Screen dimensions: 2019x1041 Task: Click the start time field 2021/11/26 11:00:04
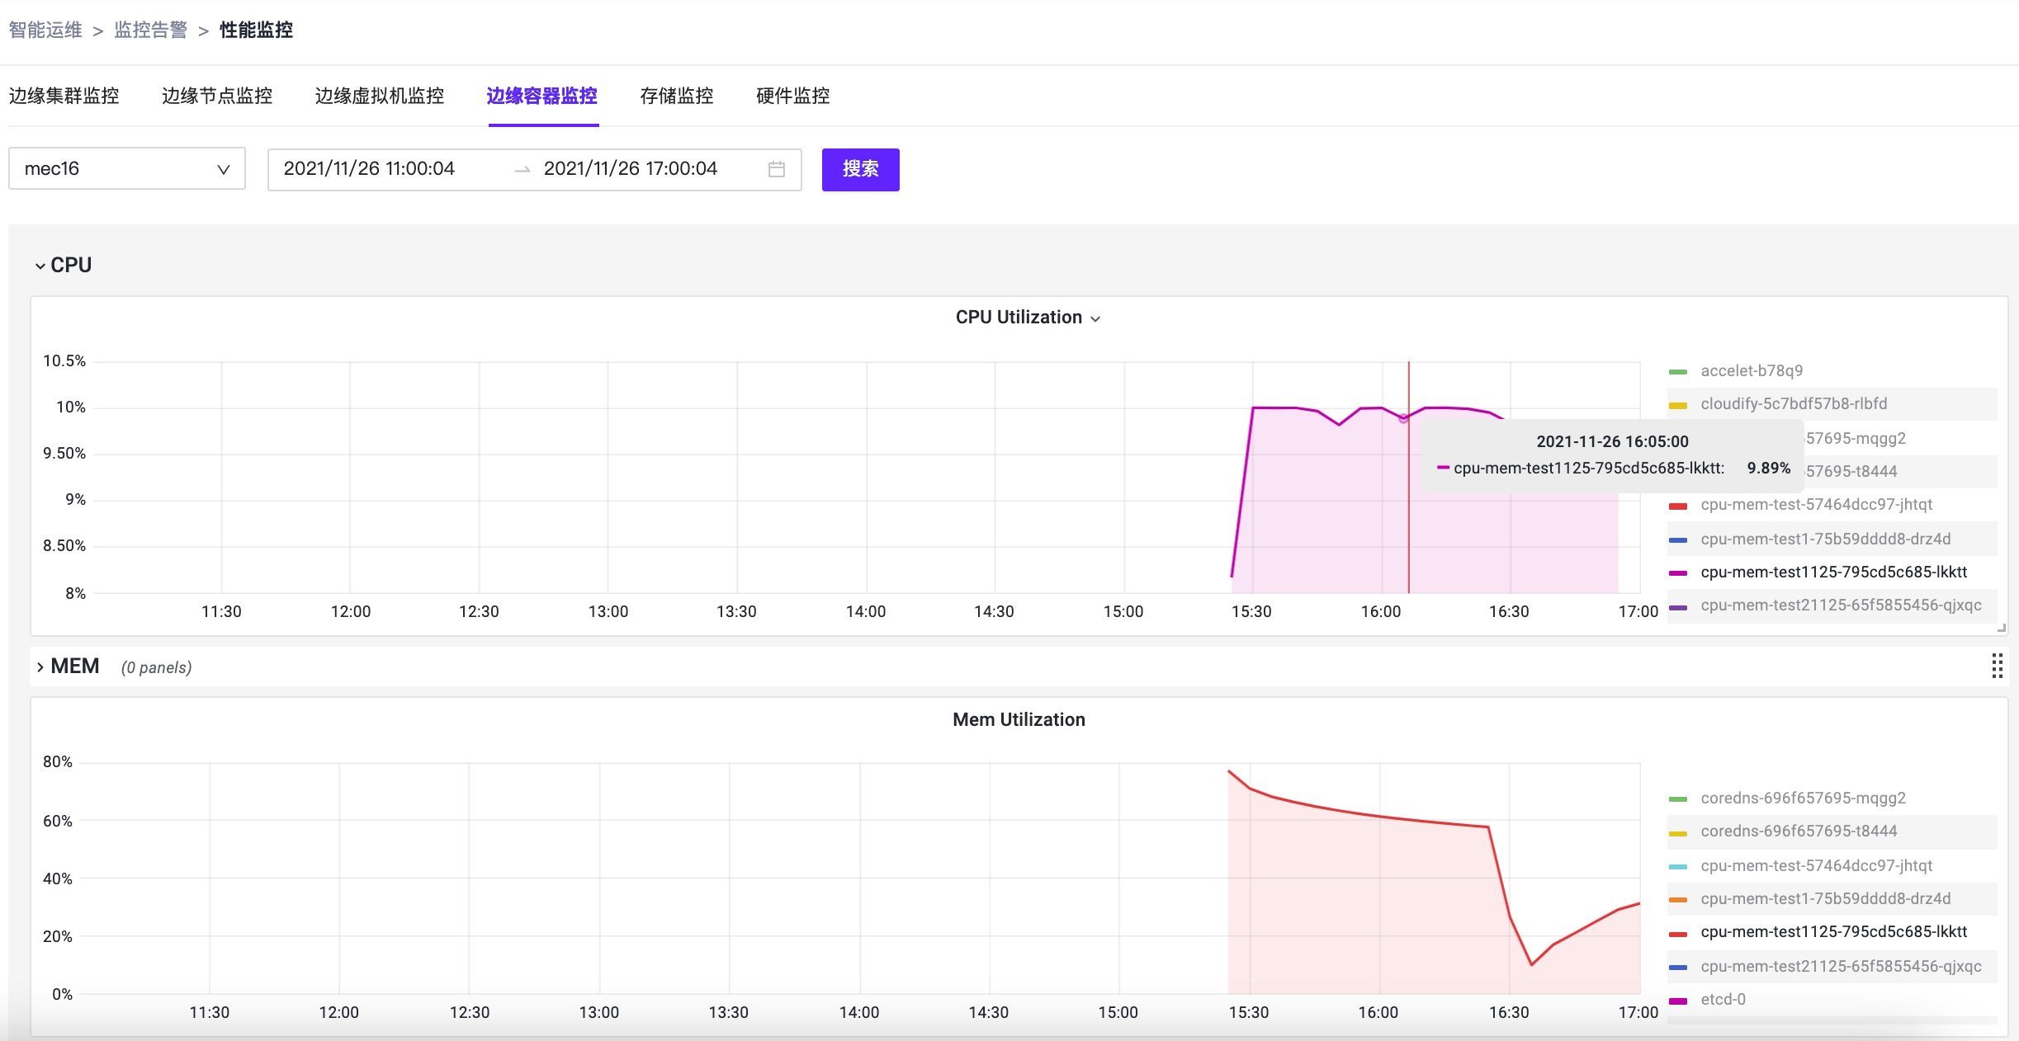[x=369, y=169]
